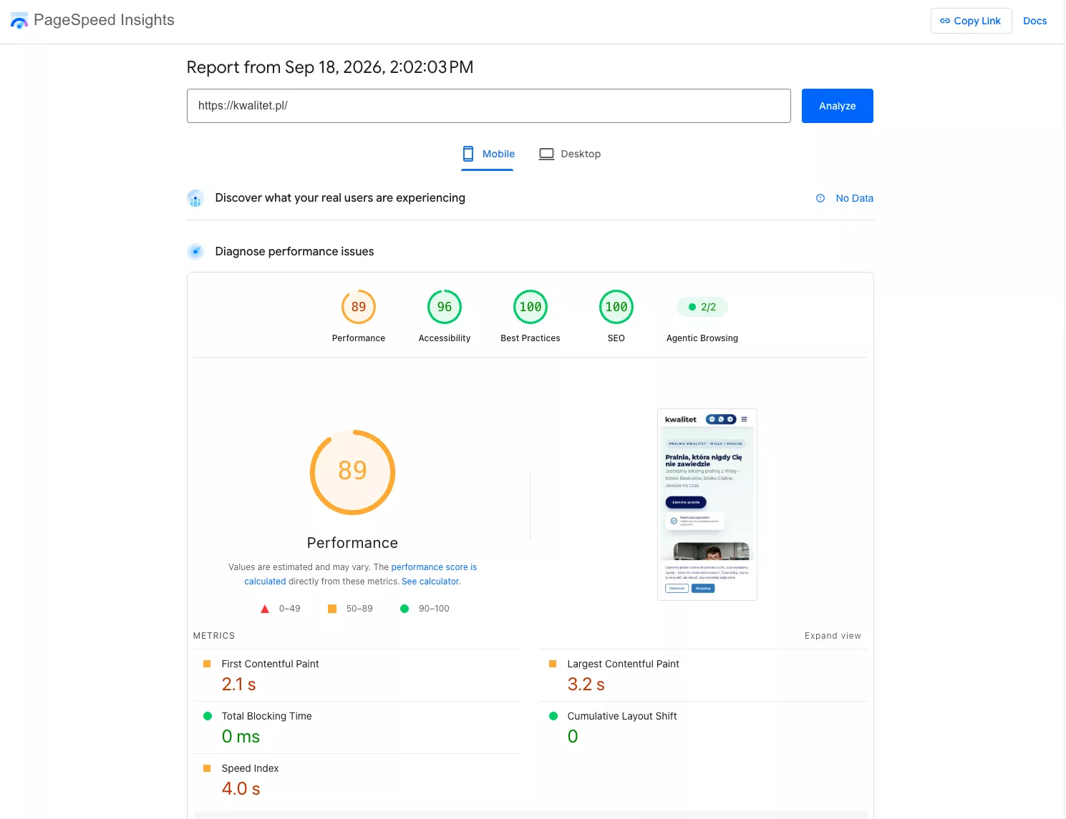Click the link icon on Copy Link button
This screenshot has width=1066, height=819.
coord(945,21)
